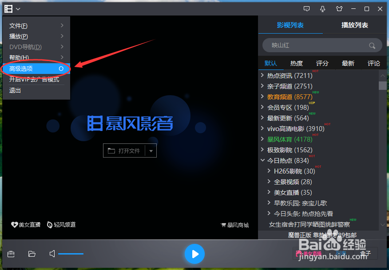The image size is (389, 270).
Task: Click the open-folder icon in bottom bar
Action: pos(32,254)
